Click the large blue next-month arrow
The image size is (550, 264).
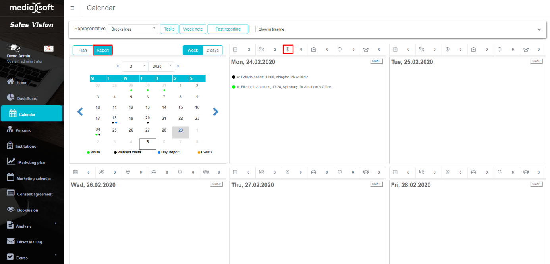215,112
